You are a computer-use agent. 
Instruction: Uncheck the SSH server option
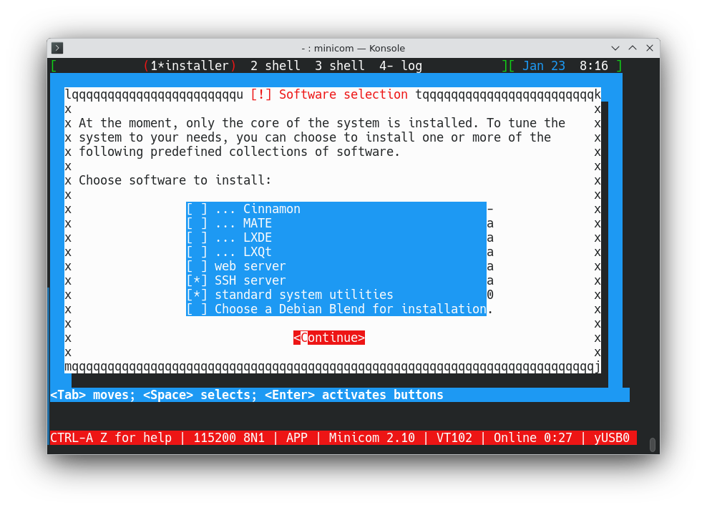[x=197, y=280]
